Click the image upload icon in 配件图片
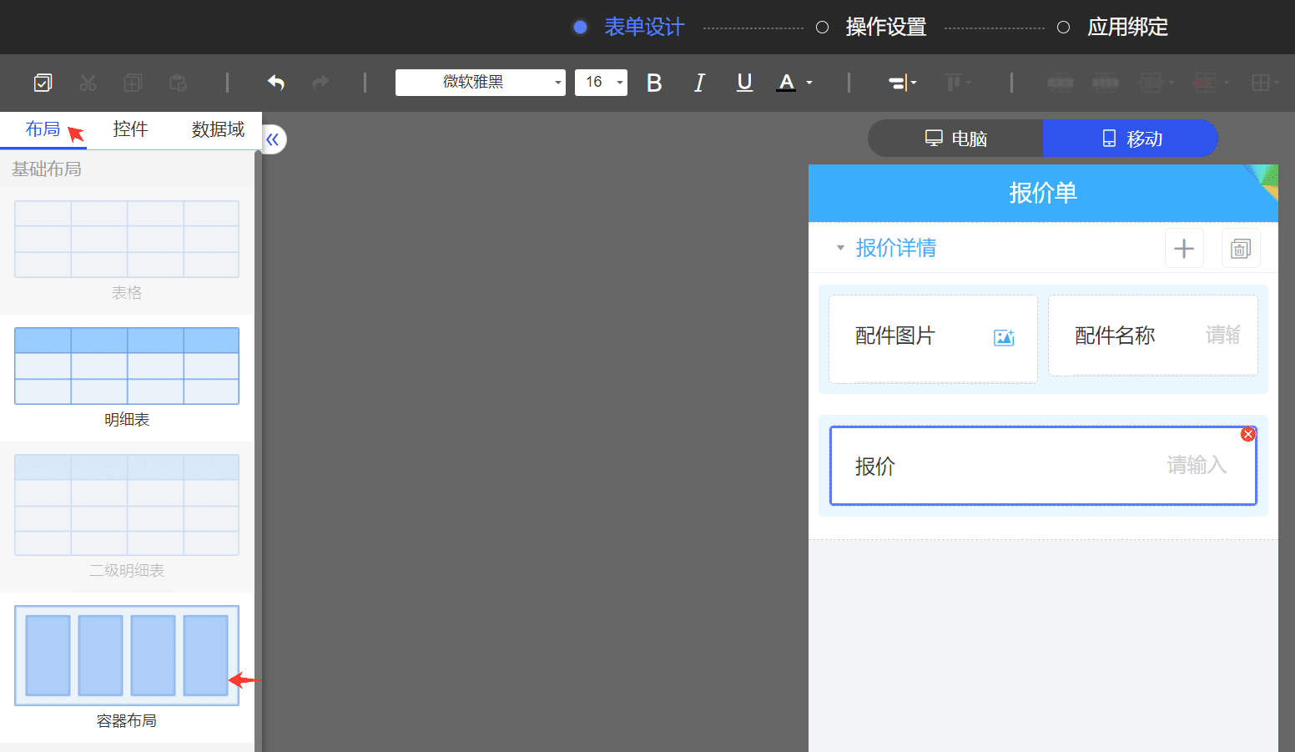Viewport: 1295px width, 752px height. click(x=1004, y=337)
